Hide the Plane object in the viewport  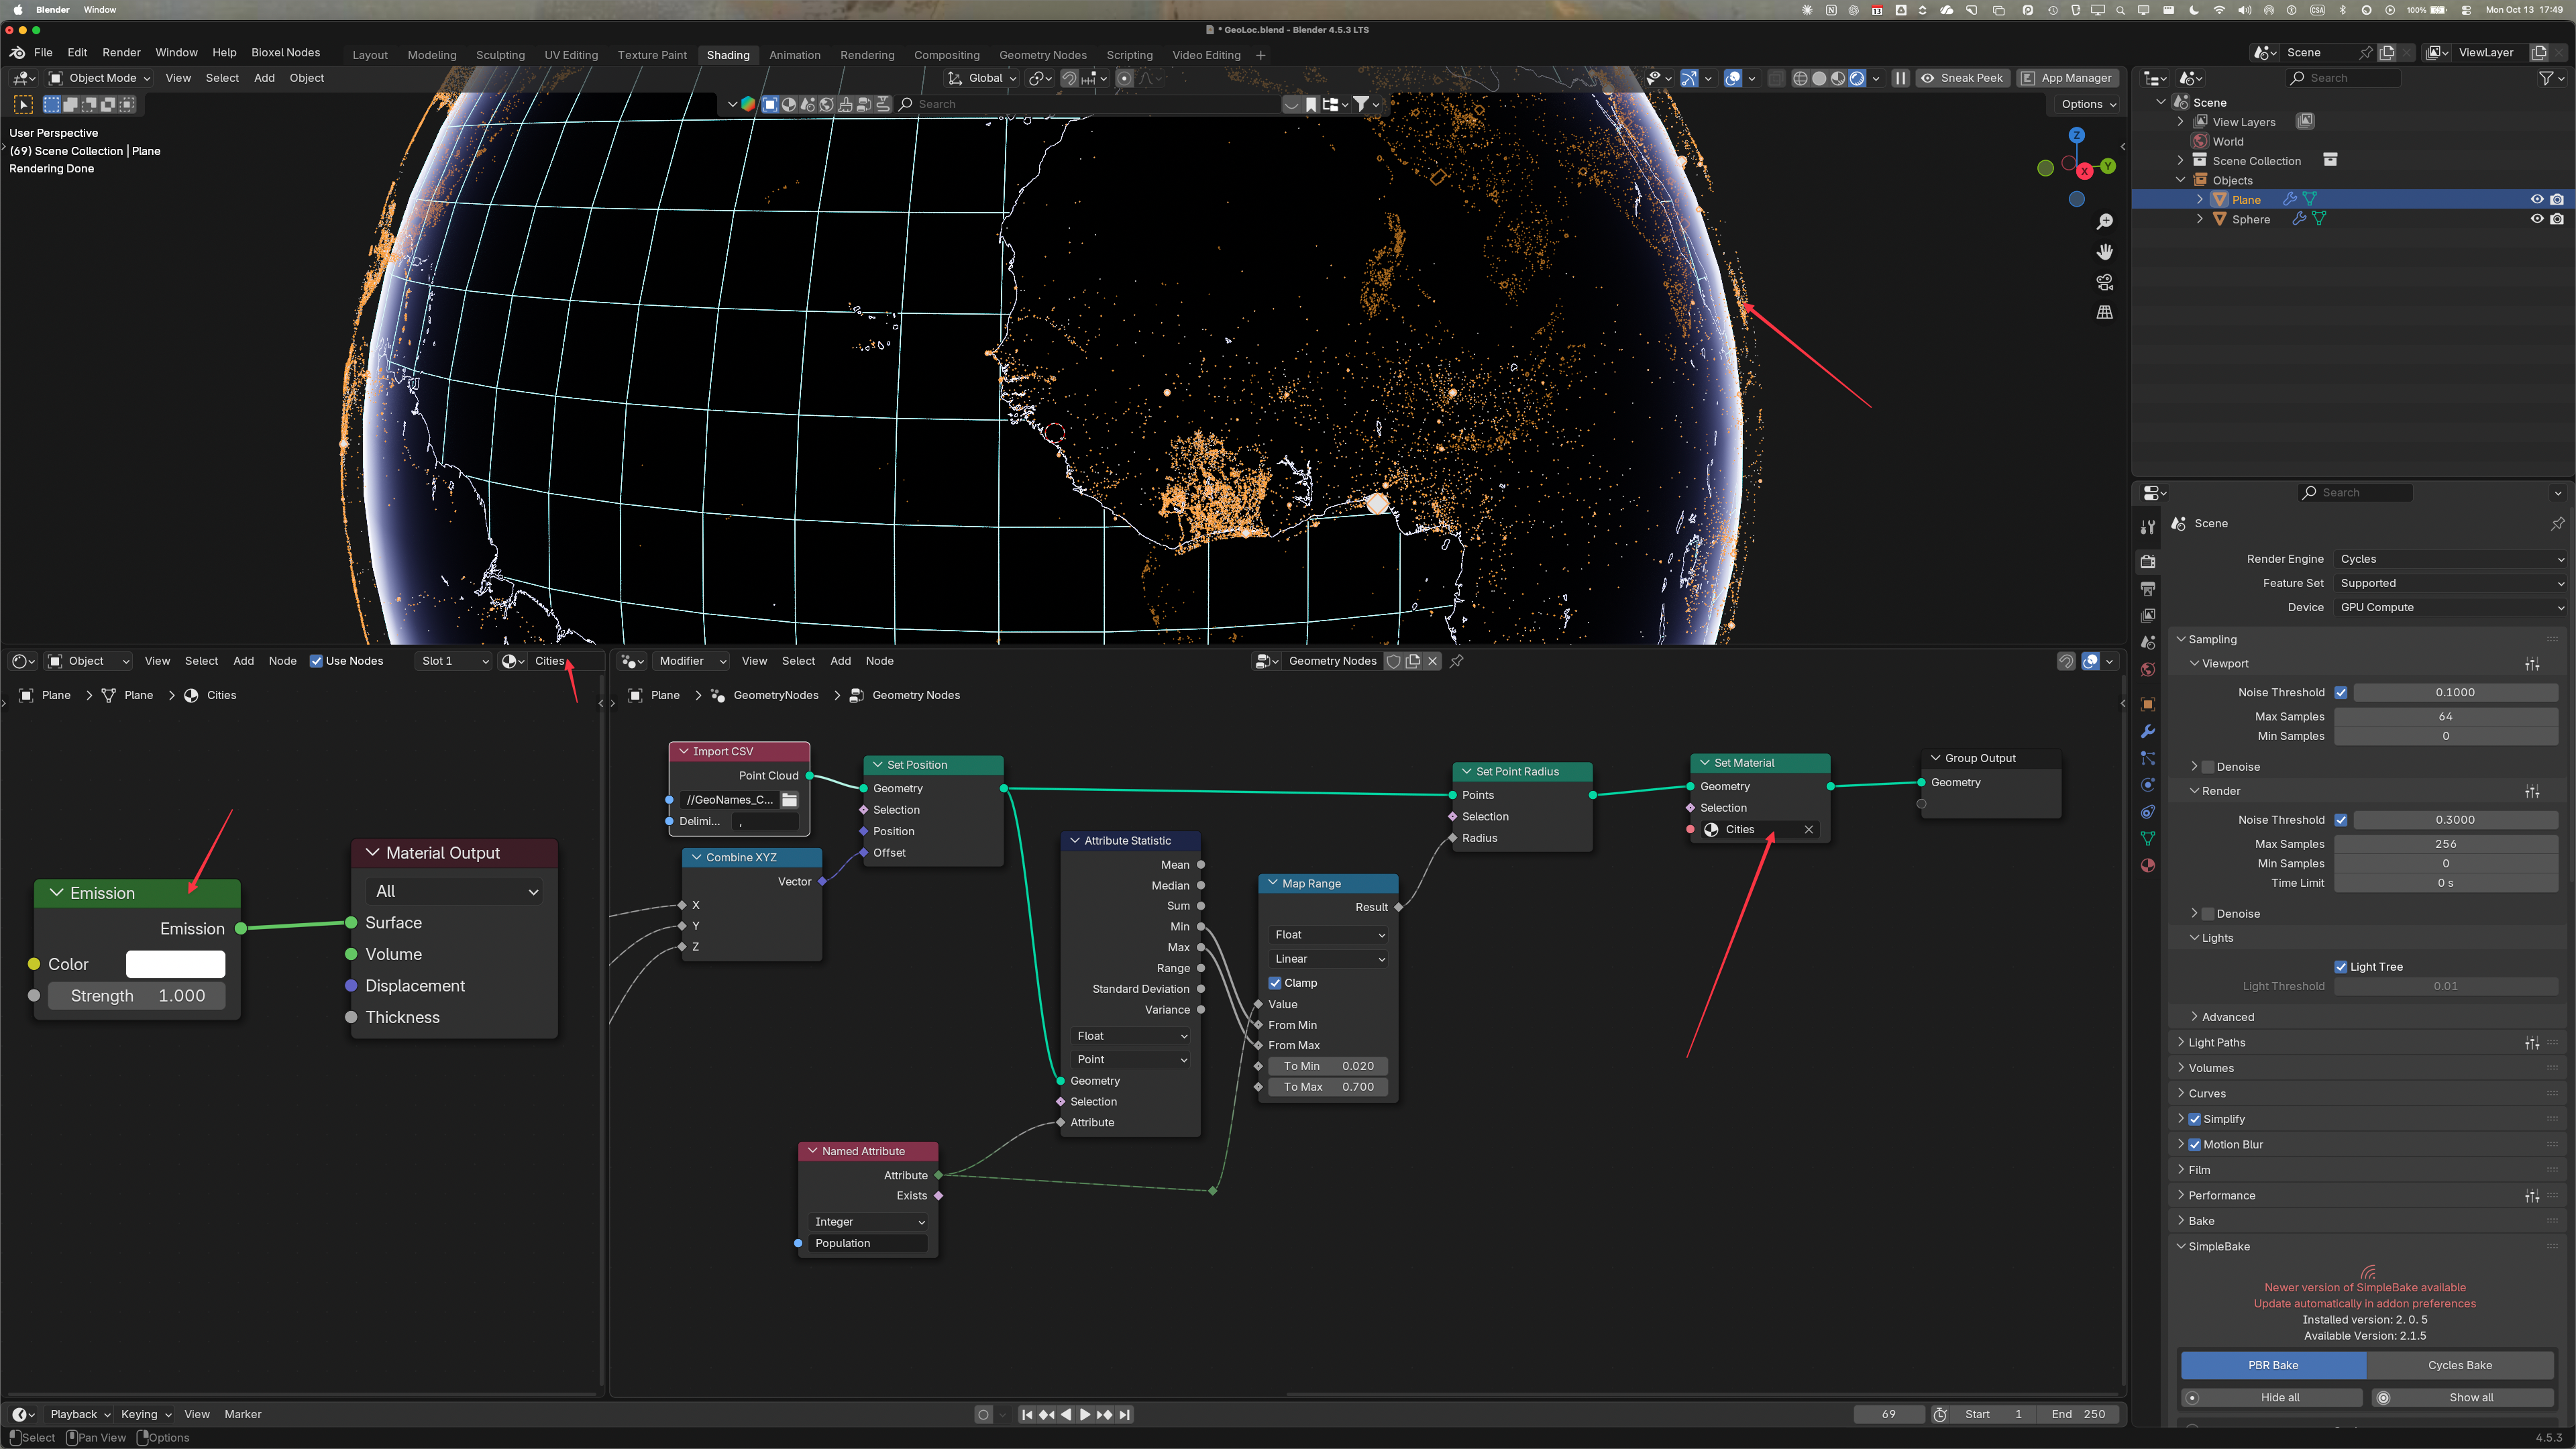point(2537,200)
